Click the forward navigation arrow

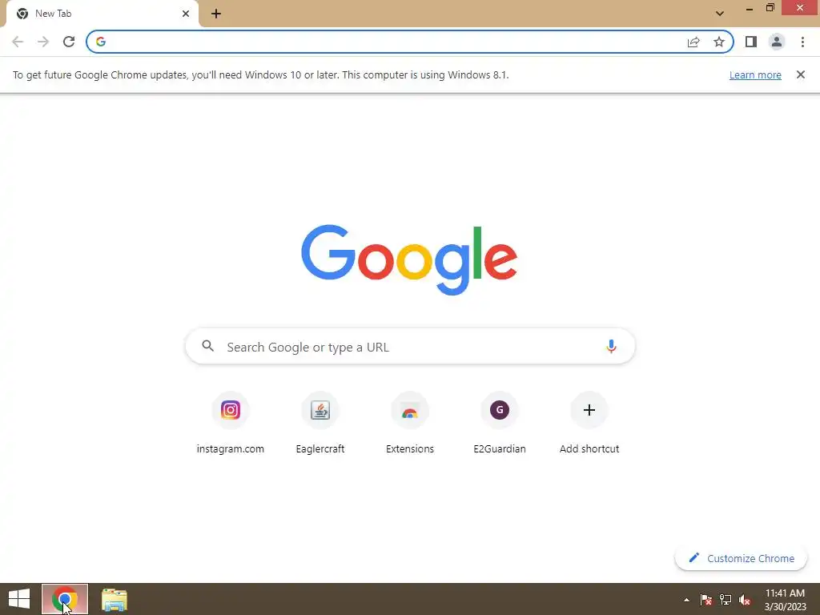point(43,42)
